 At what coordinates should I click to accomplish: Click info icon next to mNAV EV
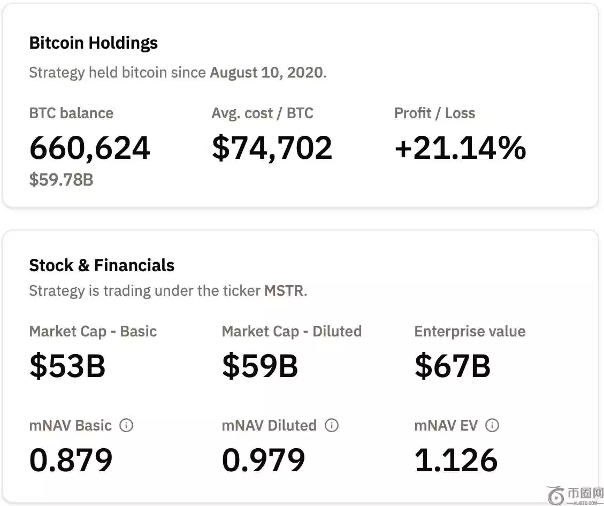[492, 426]
